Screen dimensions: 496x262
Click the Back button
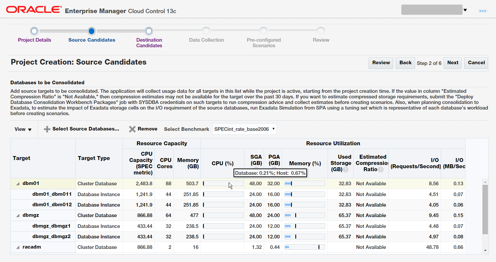click(x=405, y=63)
